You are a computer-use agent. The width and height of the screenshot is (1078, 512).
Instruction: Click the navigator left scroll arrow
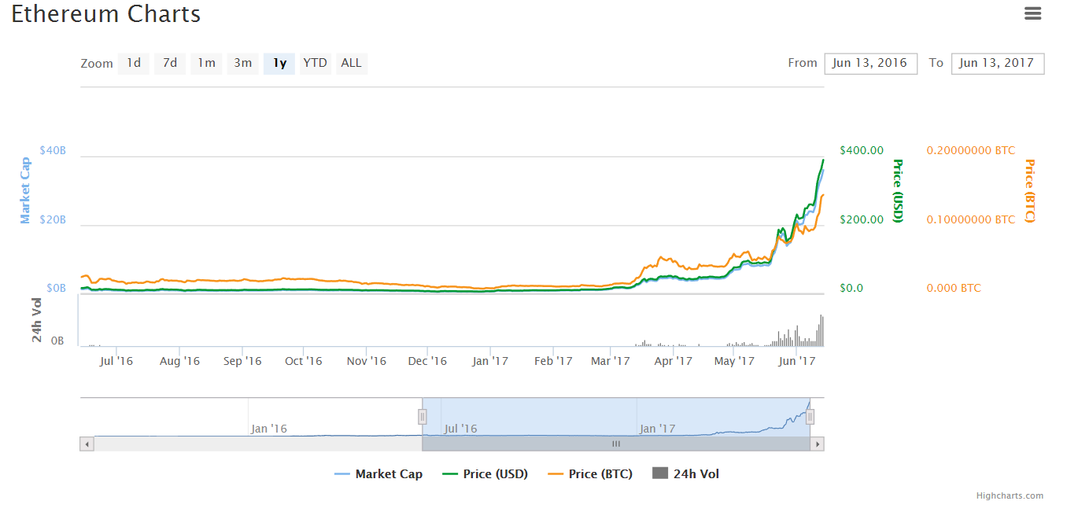[87, 444]
